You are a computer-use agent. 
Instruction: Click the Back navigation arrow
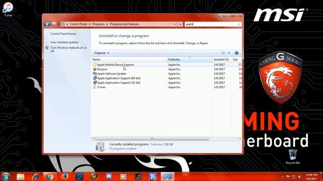pos(47,24)
